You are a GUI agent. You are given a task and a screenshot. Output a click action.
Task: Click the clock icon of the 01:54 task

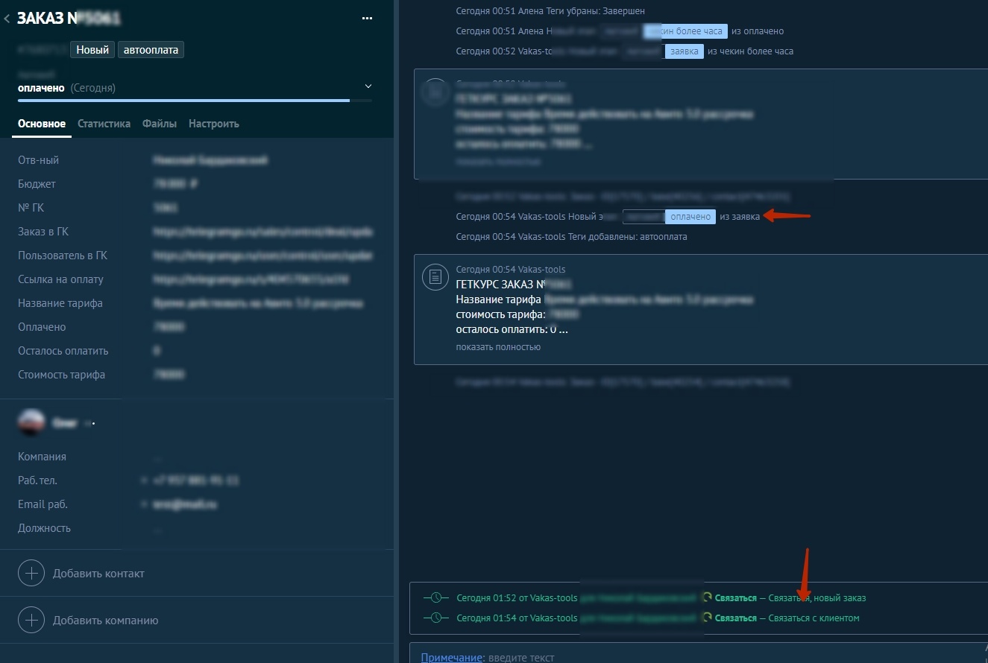[x=435, y=618]
